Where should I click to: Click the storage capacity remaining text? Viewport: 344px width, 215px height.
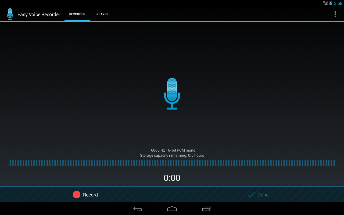[172, 155]
